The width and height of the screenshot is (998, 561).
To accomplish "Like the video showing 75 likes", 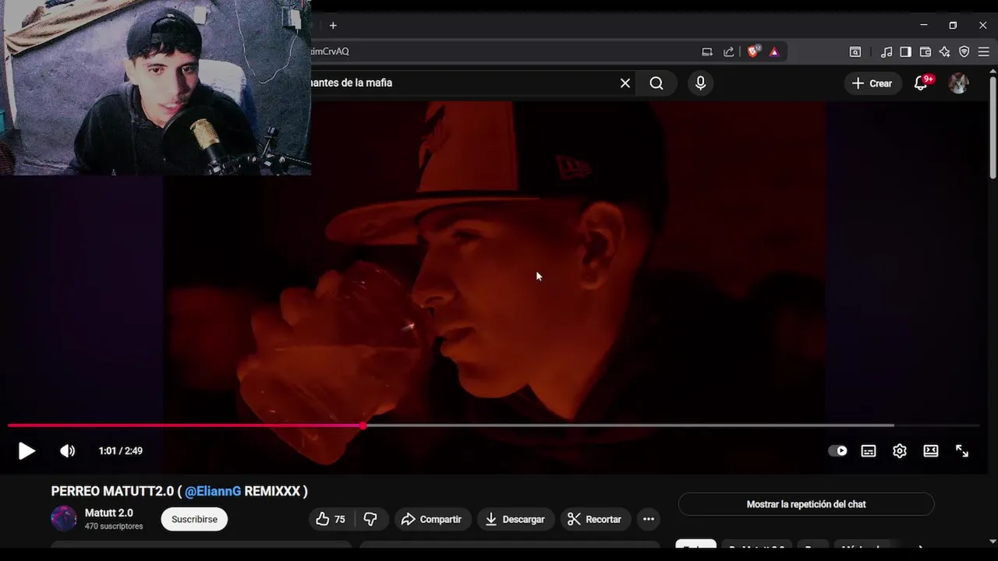I will point(331,520).
